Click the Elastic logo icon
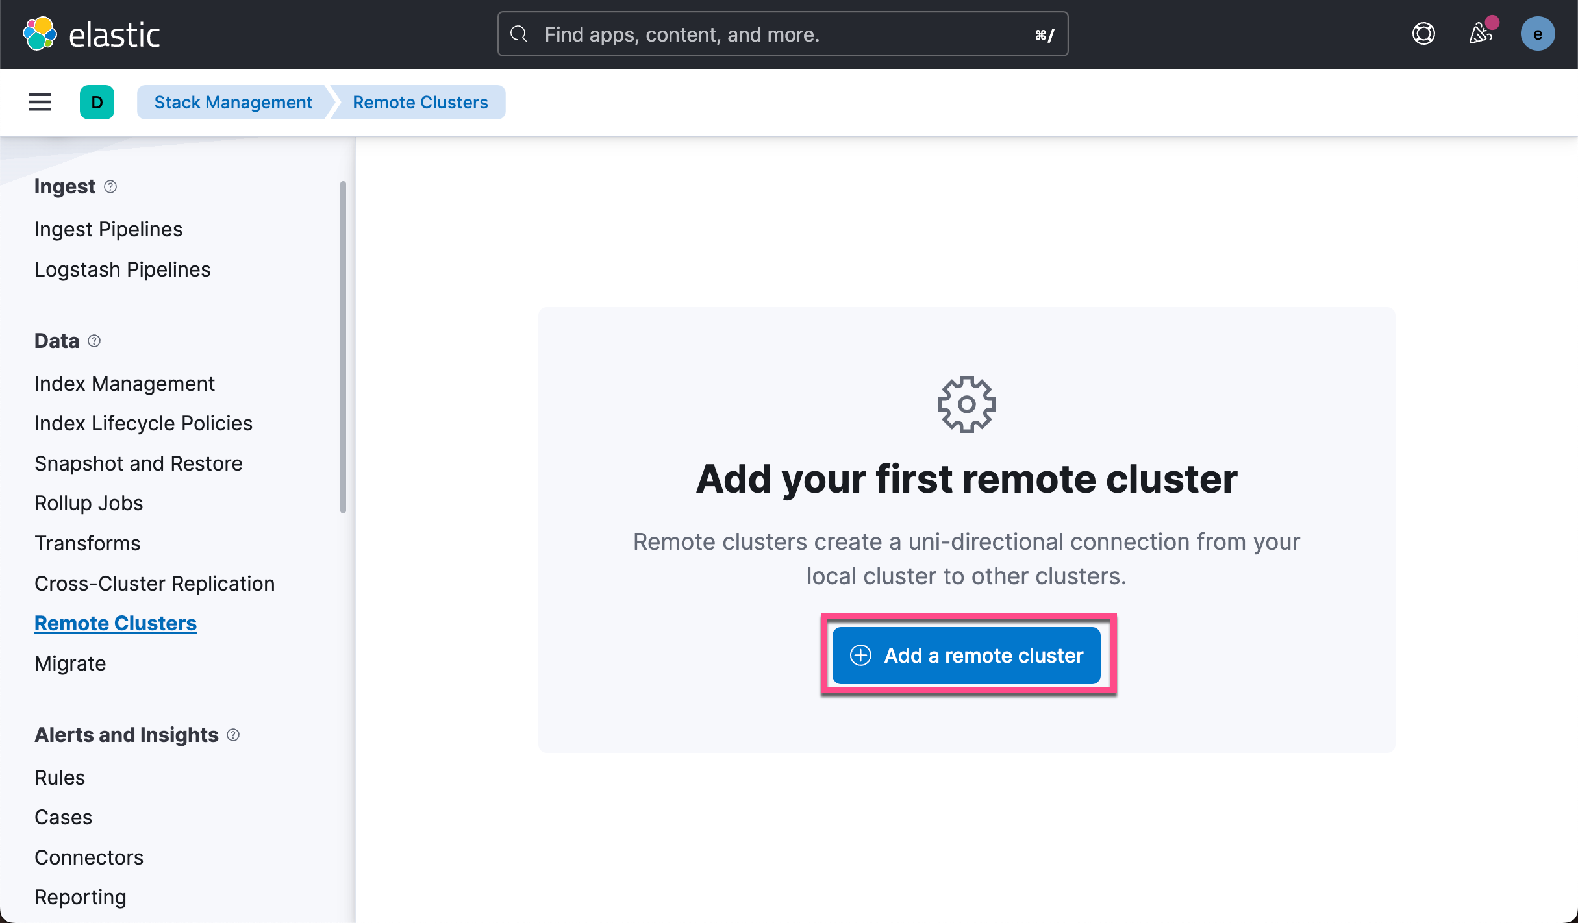This screenshot has width=1578, height=923. [x=40, y=34]
